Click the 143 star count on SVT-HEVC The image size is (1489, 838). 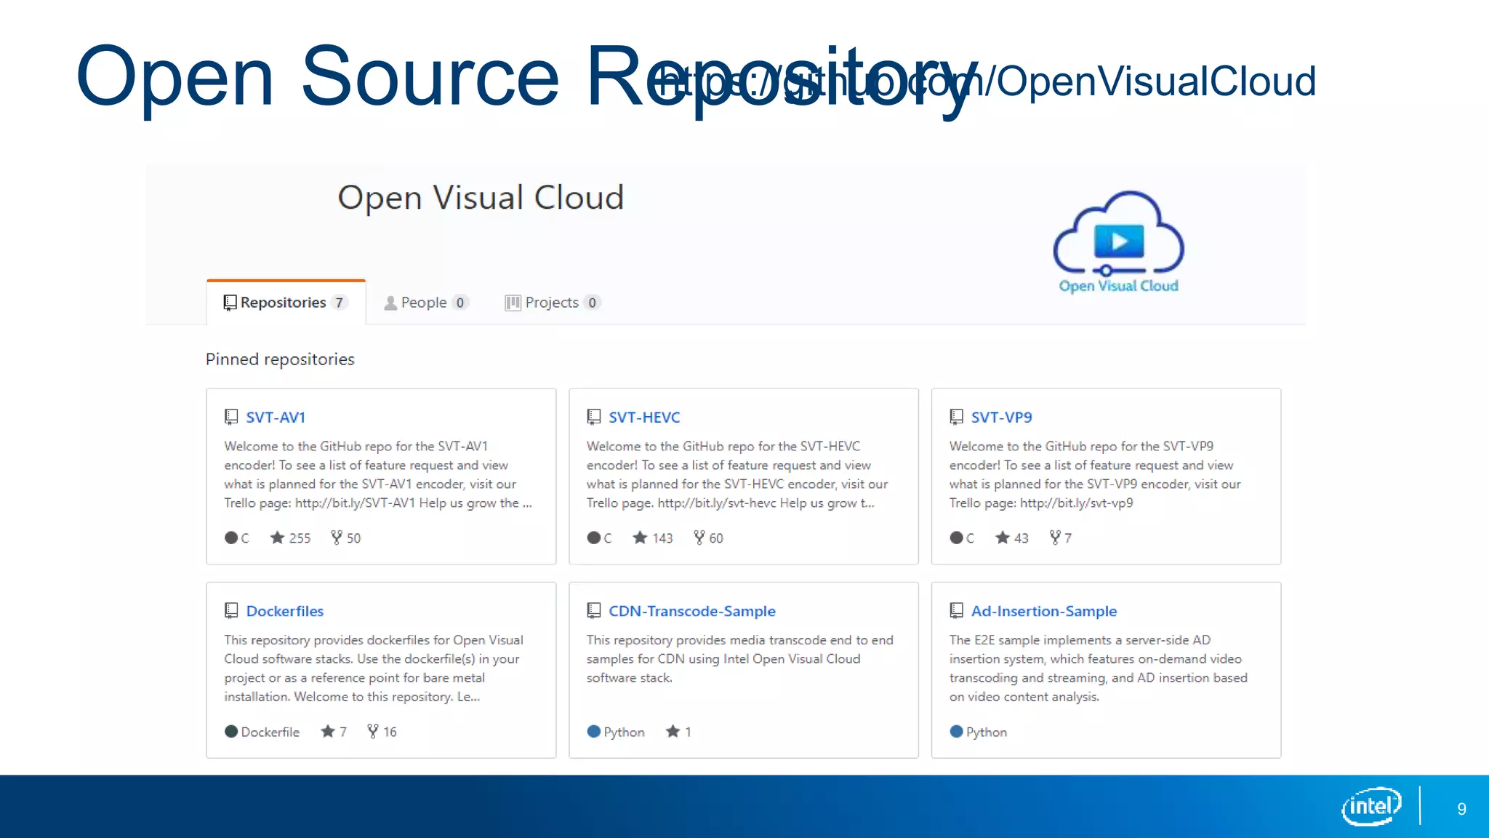click(662, 538)
